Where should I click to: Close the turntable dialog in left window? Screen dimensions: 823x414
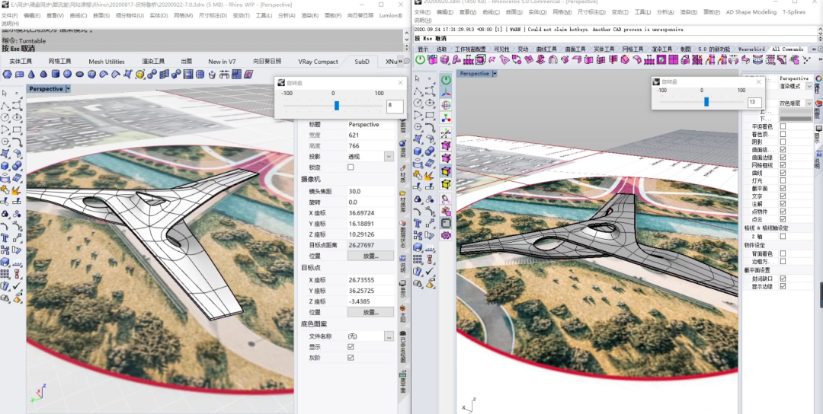click(x=401, y=83)
